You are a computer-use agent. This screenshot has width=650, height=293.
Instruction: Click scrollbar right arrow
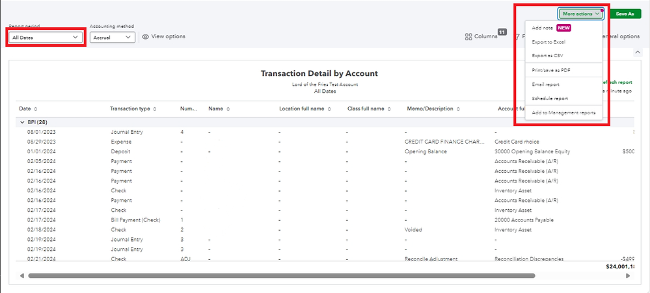pyautogui.click(x=628, y=275)
